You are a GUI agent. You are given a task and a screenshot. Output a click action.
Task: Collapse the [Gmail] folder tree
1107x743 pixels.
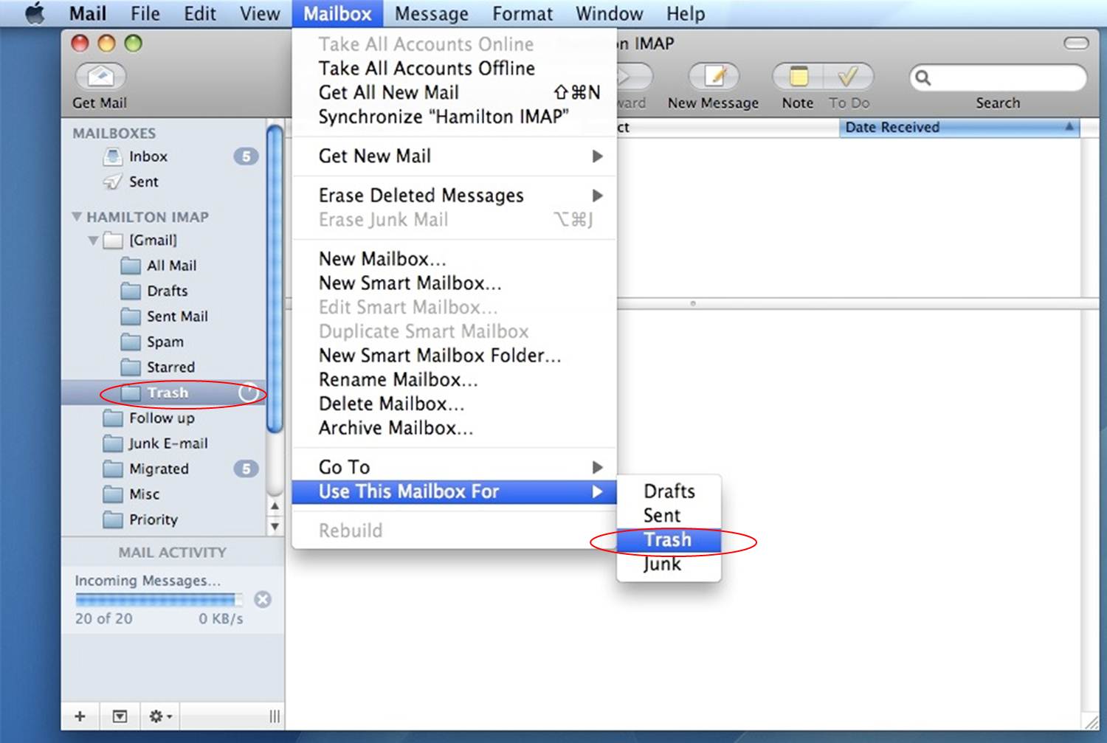(x=93, y=241)
